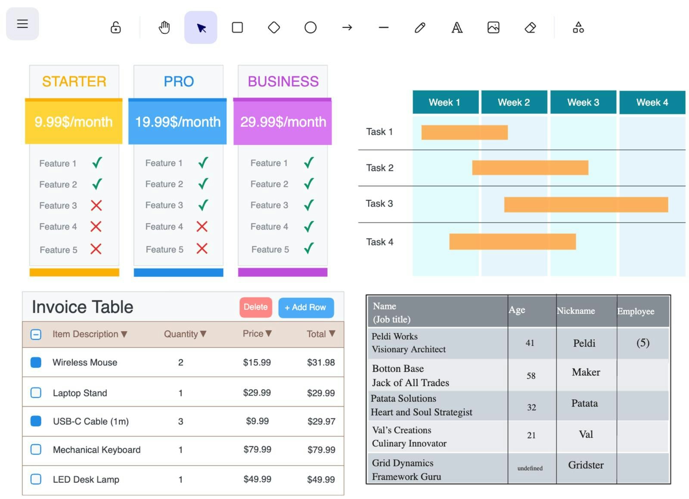The width and height of the screenshot is (689, 499).
Task: Activate the freehand Draw tool
Action: 420,27
